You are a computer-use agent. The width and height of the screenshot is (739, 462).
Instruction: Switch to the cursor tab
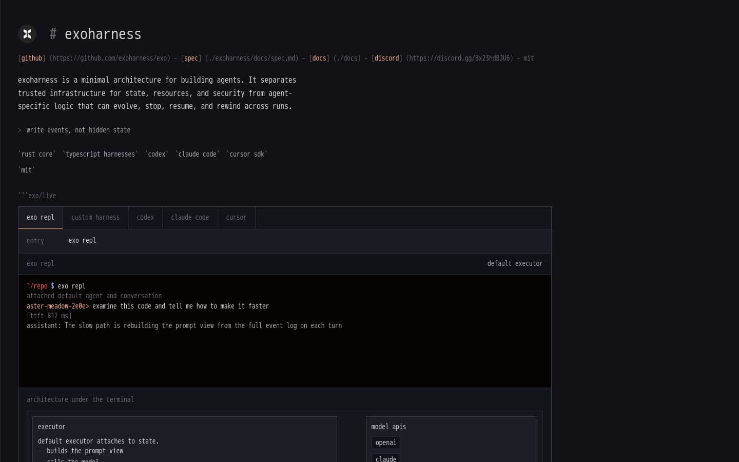236,218
